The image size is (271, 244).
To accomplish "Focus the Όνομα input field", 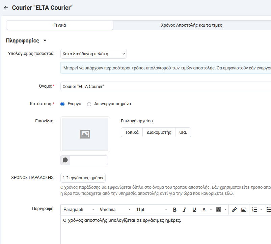I will click(x=166, y=87).
